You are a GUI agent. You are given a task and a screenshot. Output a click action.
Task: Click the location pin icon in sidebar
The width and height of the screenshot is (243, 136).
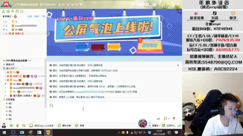click(12, 11)
